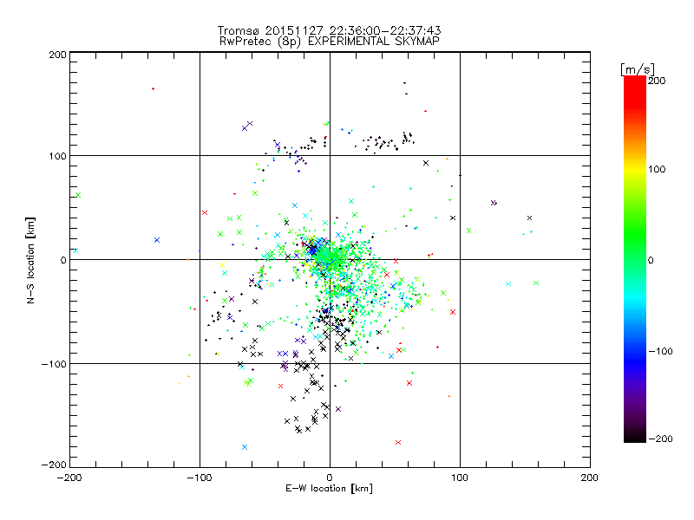Screen dimensions: 694x520
Task: Click the title line "Tromsø 20151127 22:36:00-22:37:43"
Action: (x=329, y=30)
